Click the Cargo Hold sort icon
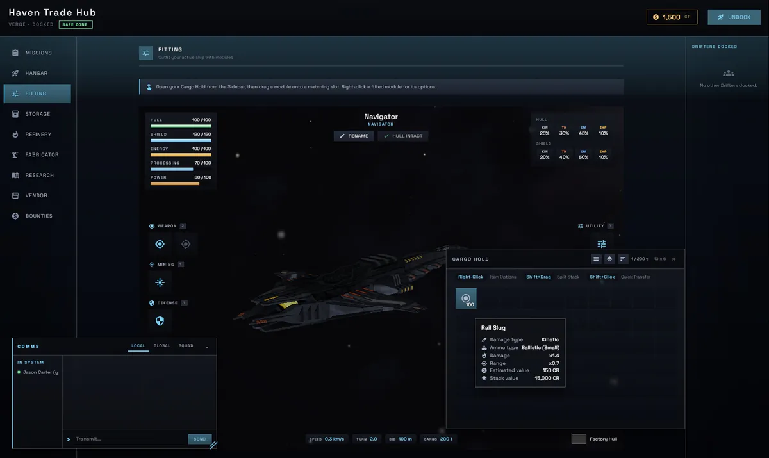The height and width of the screenshot is (458, 769). [623, 259]
